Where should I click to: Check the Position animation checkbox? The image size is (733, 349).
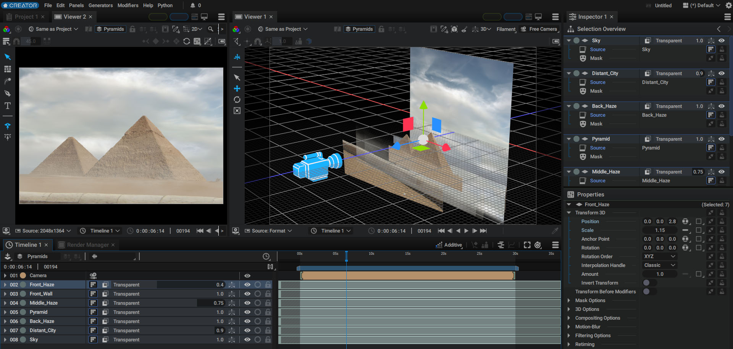699,221
